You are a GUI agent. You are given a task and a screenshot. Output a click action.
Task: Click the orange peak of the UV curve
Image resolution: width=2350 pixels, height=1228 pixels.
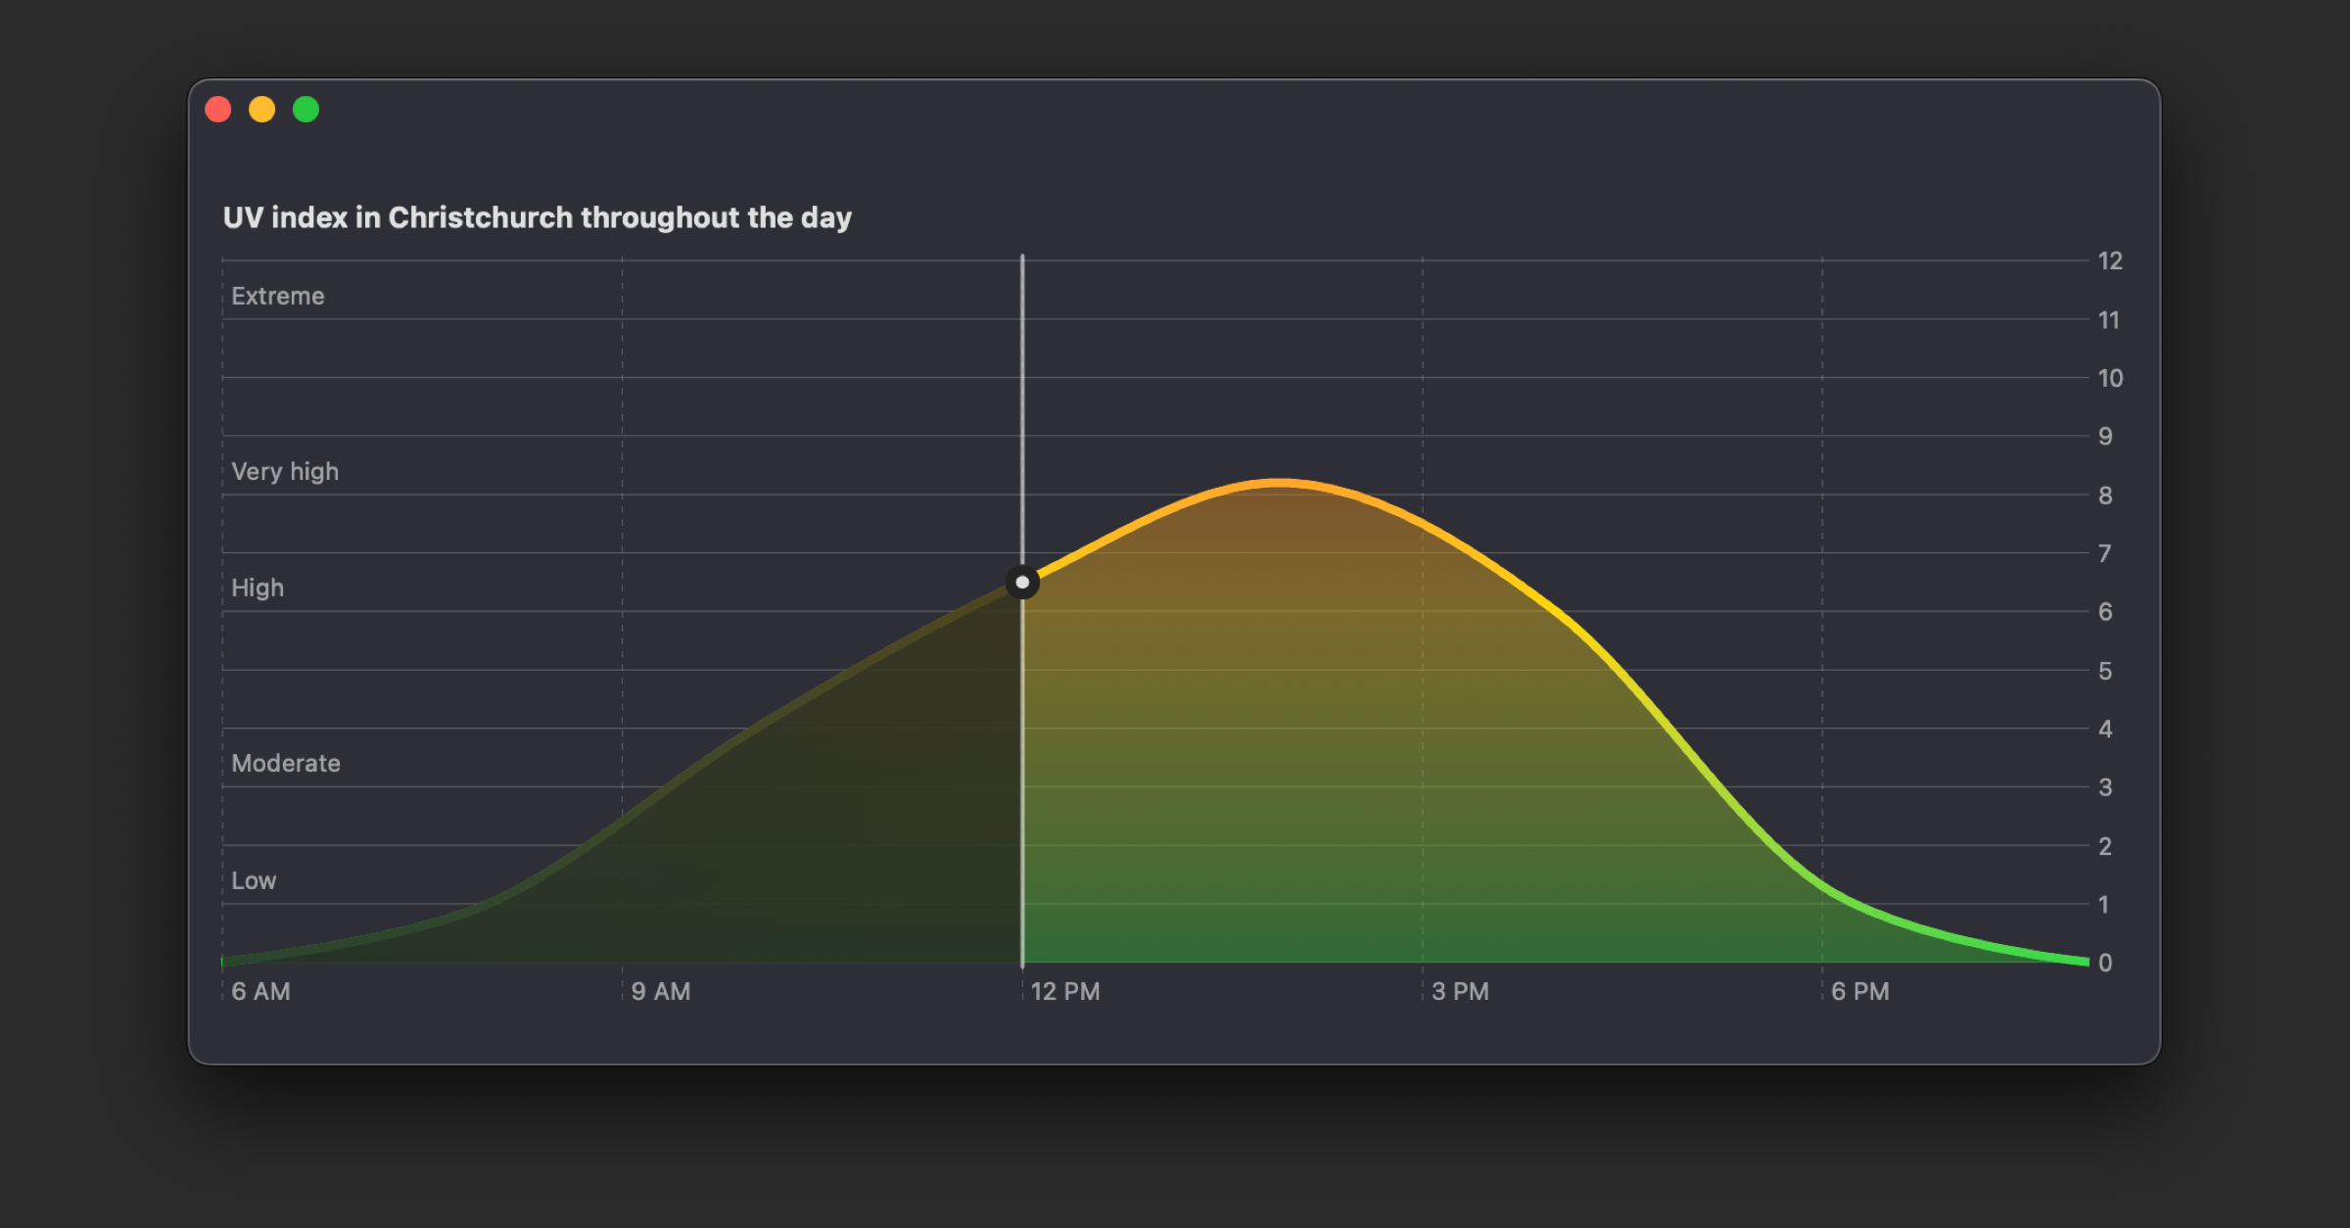click(1278, 482)
